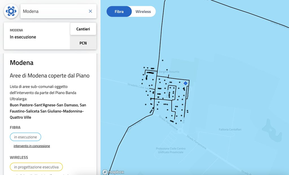289x175 pixels.
Task: Click the isolated northernmost black dot marker
Action: pos(163,60)
